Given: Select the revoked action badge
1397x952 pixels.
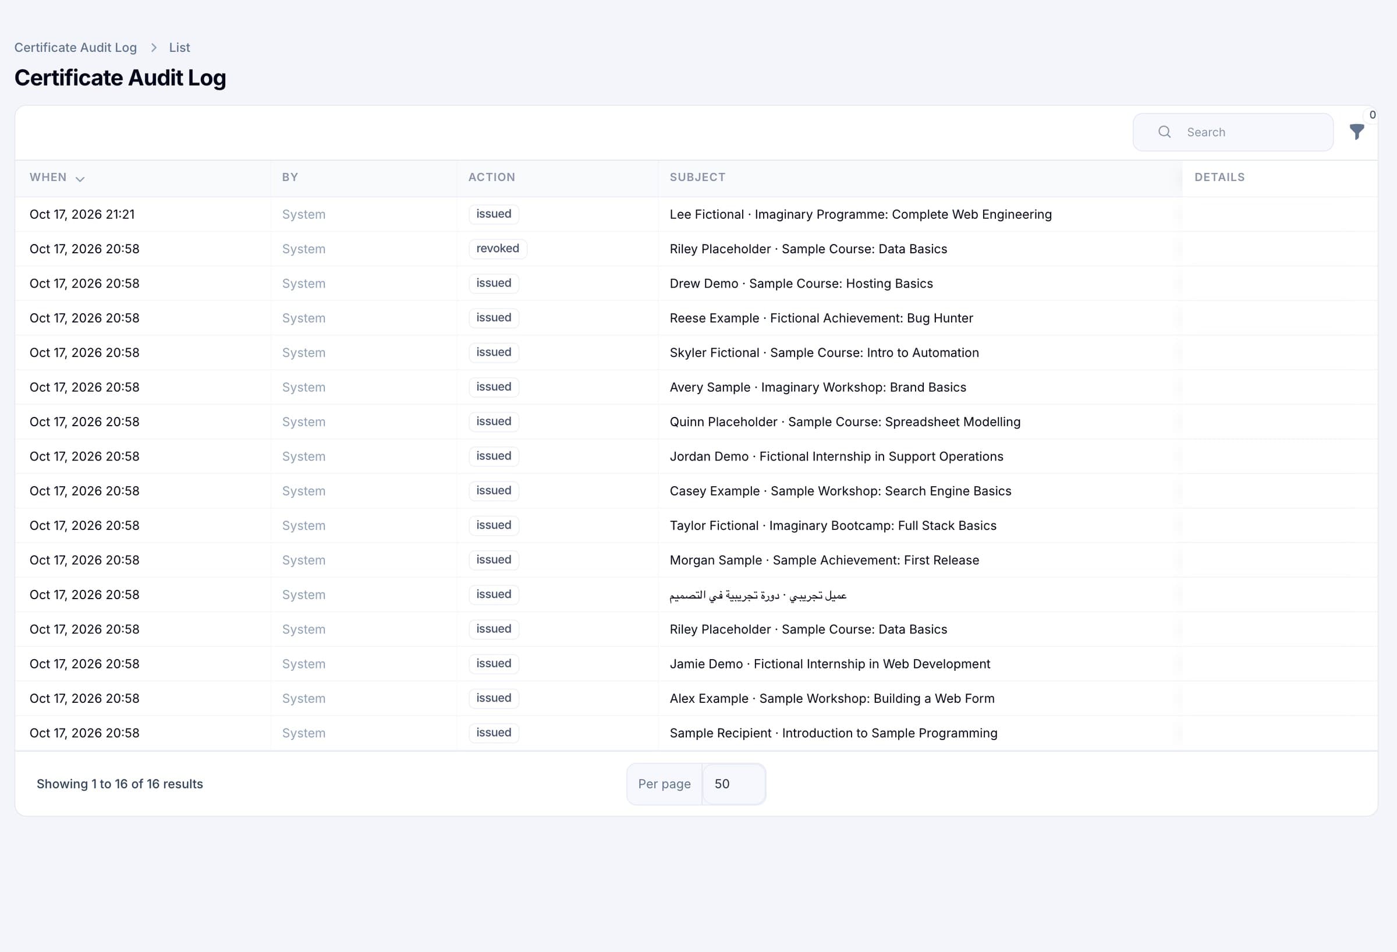Looking at the screenshot, I should coord(498,249).
